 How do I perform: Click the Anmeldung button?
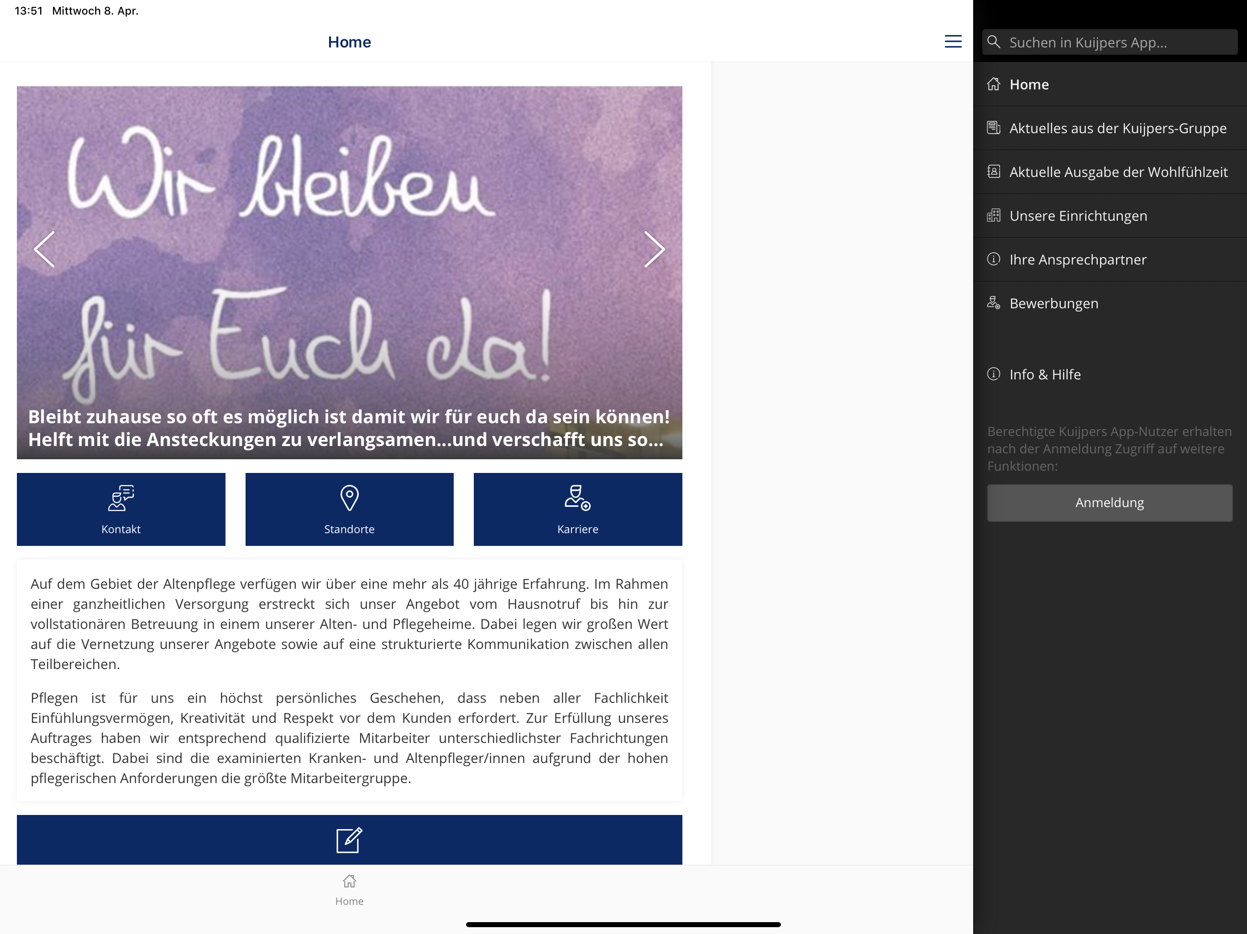(1110, 503)
